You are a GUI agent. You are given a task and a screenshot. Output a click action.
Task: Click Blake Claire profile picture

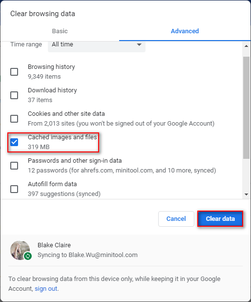(x=20, y=250)
